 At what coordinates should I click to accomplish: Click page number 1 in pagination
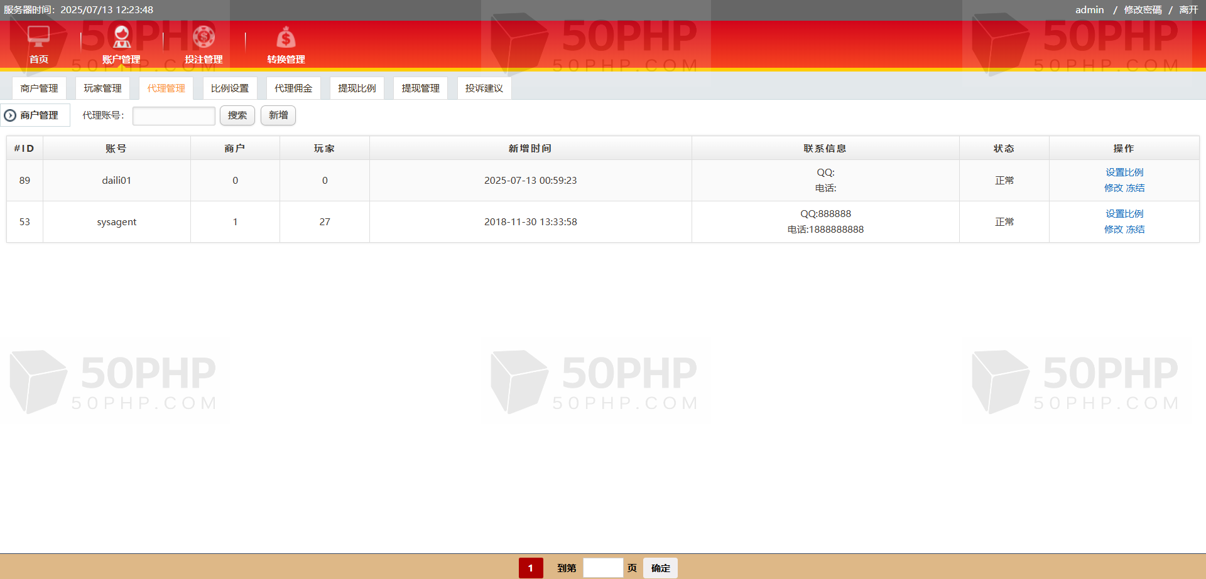[x=530, y=568]
